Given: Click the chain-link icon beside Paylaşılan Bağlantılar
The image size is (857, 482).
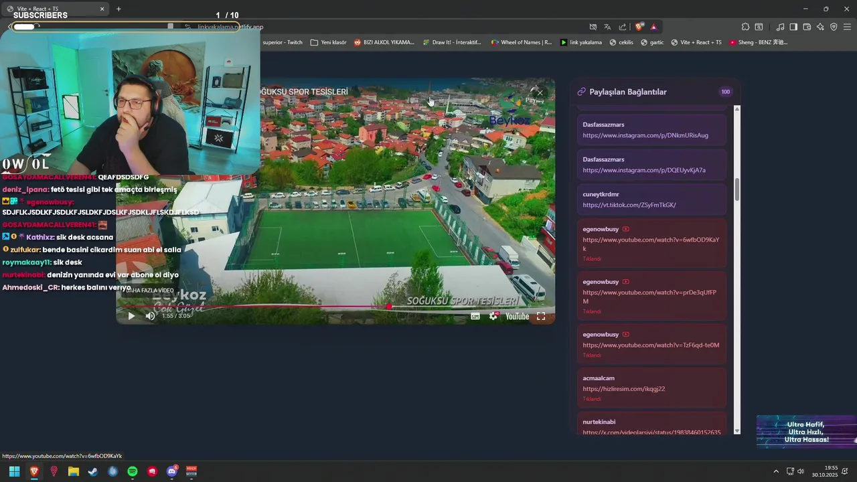Looking at the screenshot, I should pos(581,92).
